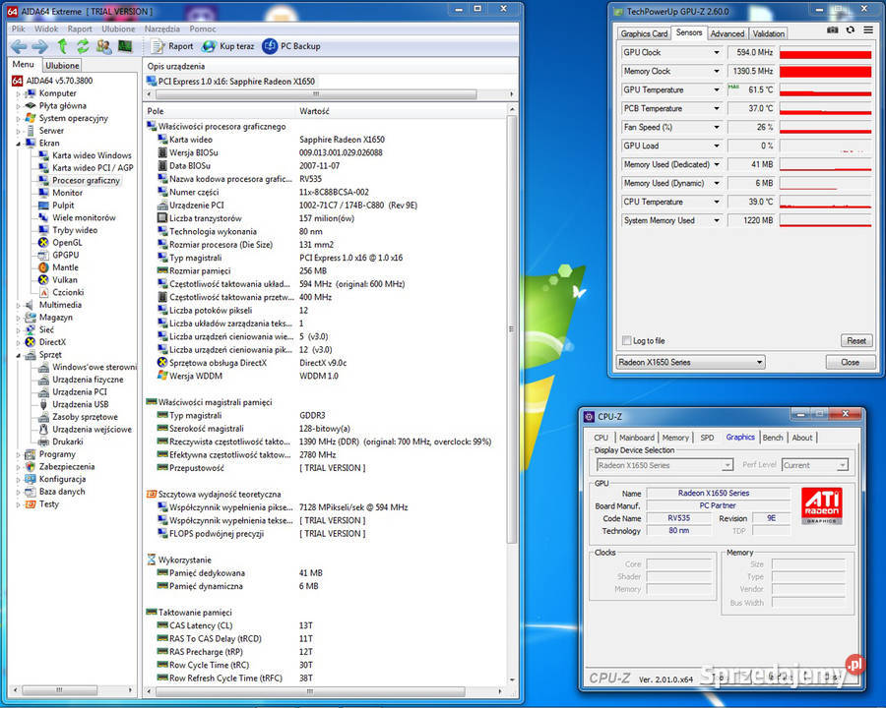Click the ATI Radeon logo in CPU-Z
The width and height of the screenshot is (886, 708).
[822, 505]
